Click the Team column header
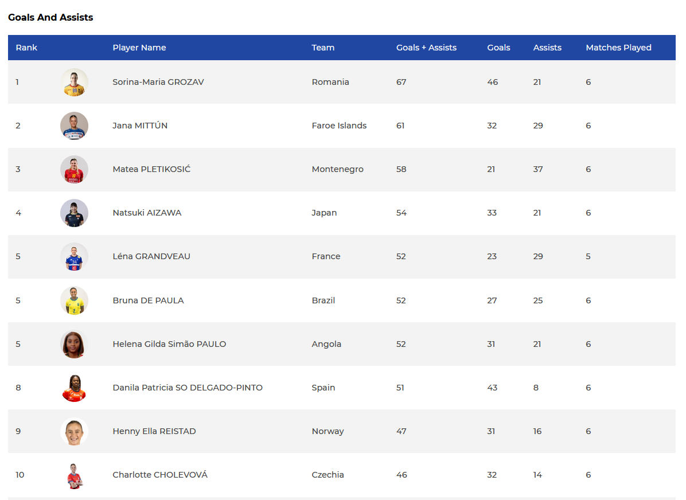The width and height of the screenshot is (686, 500). coord(323,48)
